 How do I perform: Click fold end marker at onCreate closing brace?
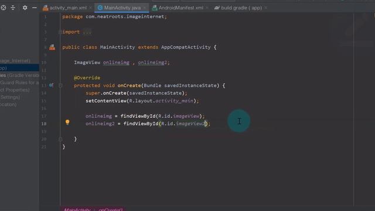60,139
